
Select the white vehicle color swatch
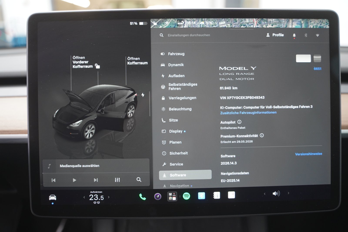(303, 58)
